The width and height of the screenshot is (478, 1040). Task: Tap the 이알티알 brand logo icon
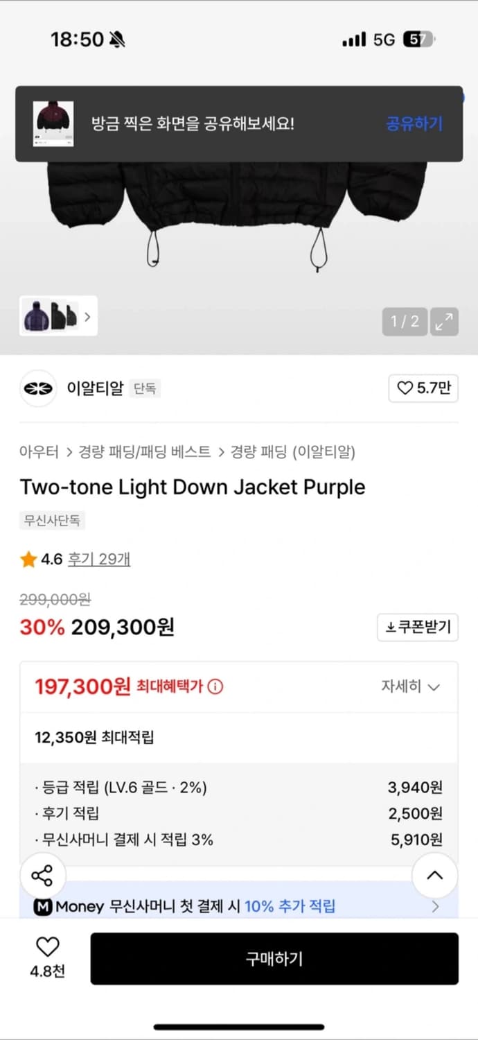pyautogui.click(x=38, y=388)
